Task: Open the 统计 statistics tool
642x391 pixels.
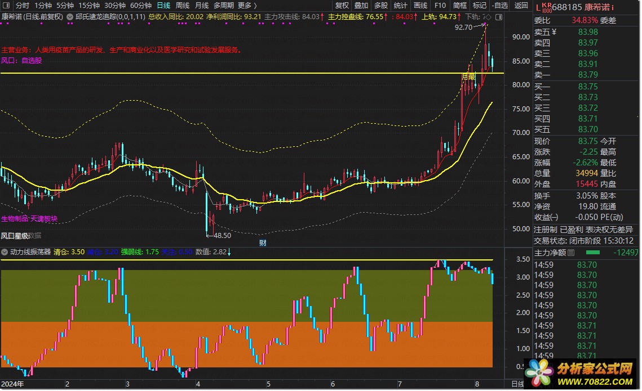Action: [400, 5]
